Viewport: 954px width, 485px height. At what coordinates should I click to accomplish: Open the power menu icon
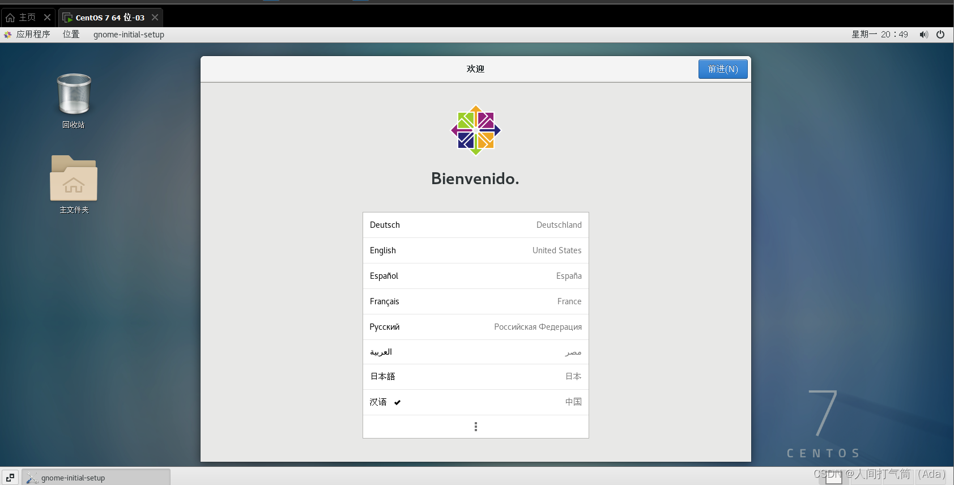click(x=940, y=35)
